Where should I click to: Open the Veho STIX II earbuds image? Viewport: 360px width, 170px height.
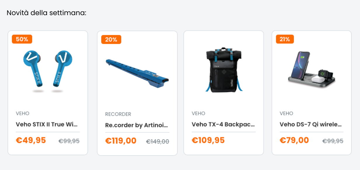48,71
